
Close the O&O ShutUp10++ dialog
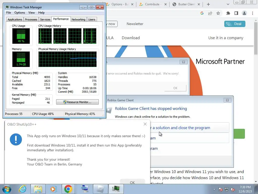click(x=145, y=124)
